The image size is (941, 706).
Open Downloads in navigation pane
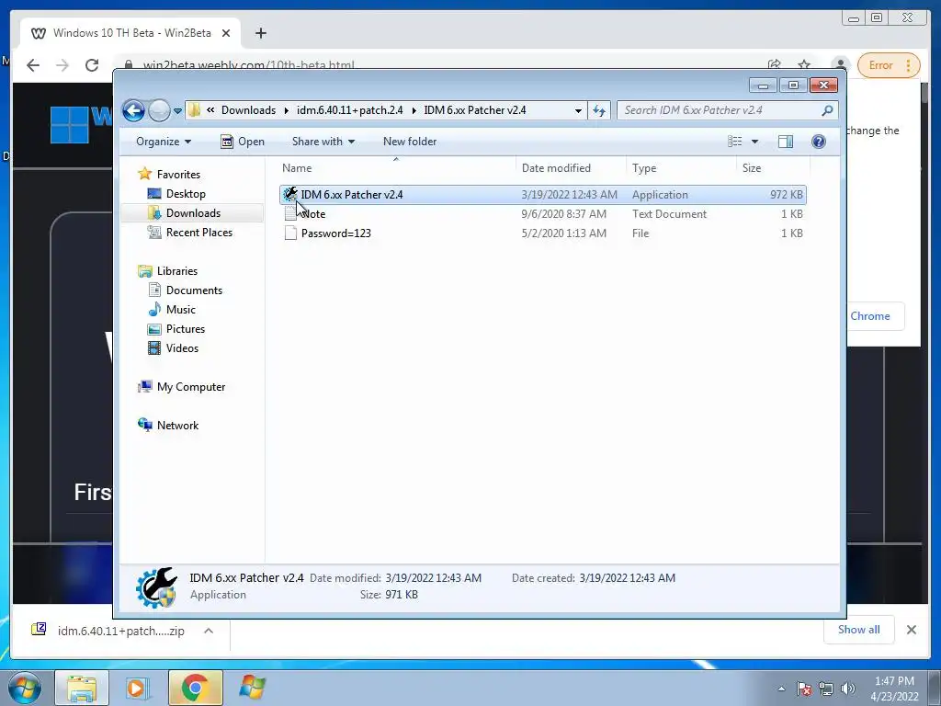coord(193,213)
